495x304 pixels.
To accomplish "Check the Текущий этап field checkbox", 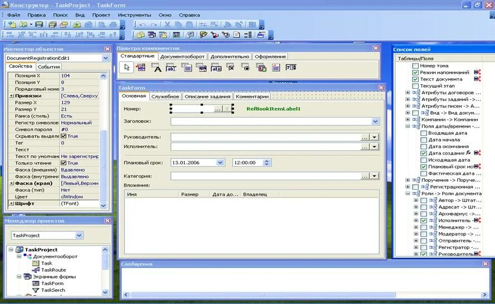I will point(415,86).
